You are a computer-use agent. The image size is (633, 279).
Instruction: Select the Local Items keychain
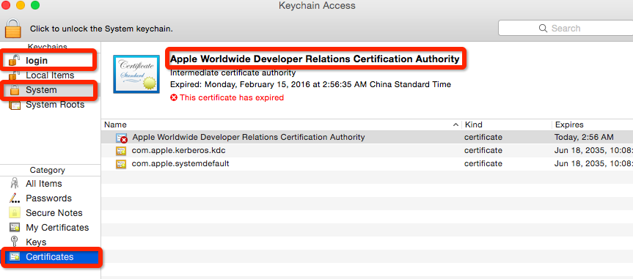click(50, 75)
